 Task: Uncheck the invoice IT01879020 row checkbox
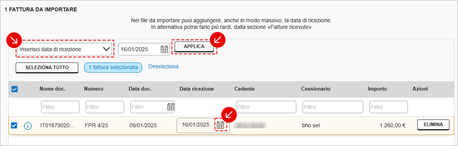(x=14, y=126)
